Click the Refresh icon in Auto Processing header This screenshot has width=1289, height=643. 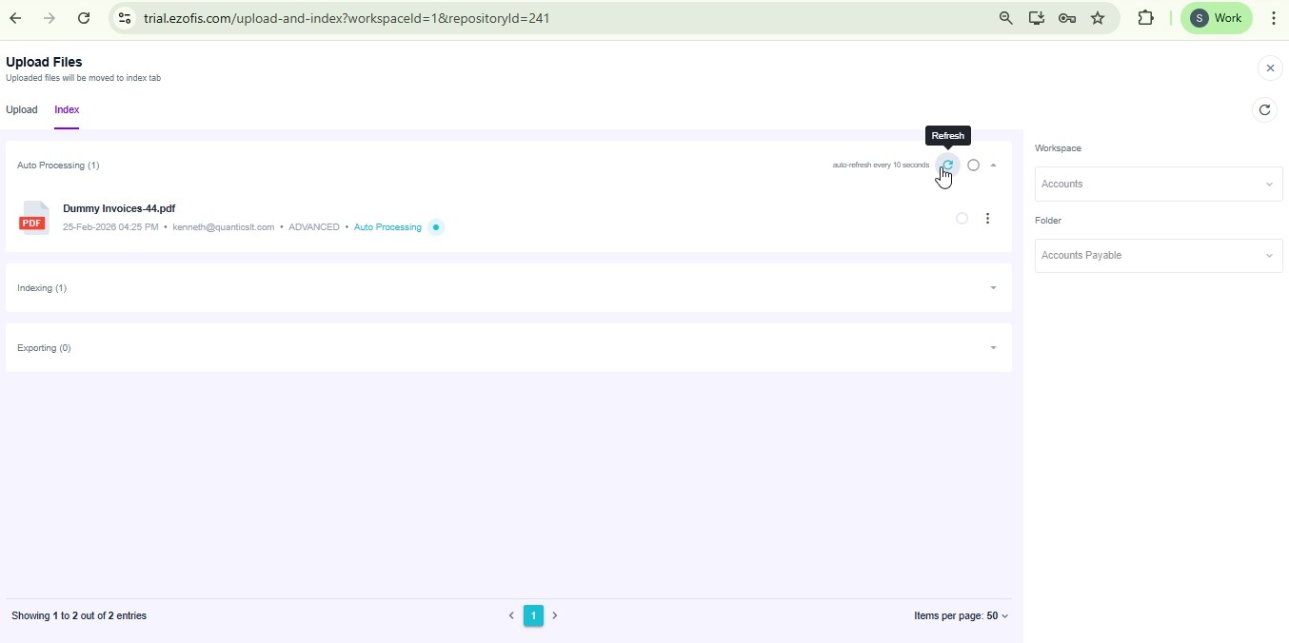948,166
